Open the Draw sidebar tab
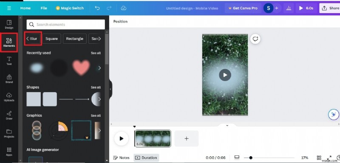The image size is (340, 163). coord(9,115)
